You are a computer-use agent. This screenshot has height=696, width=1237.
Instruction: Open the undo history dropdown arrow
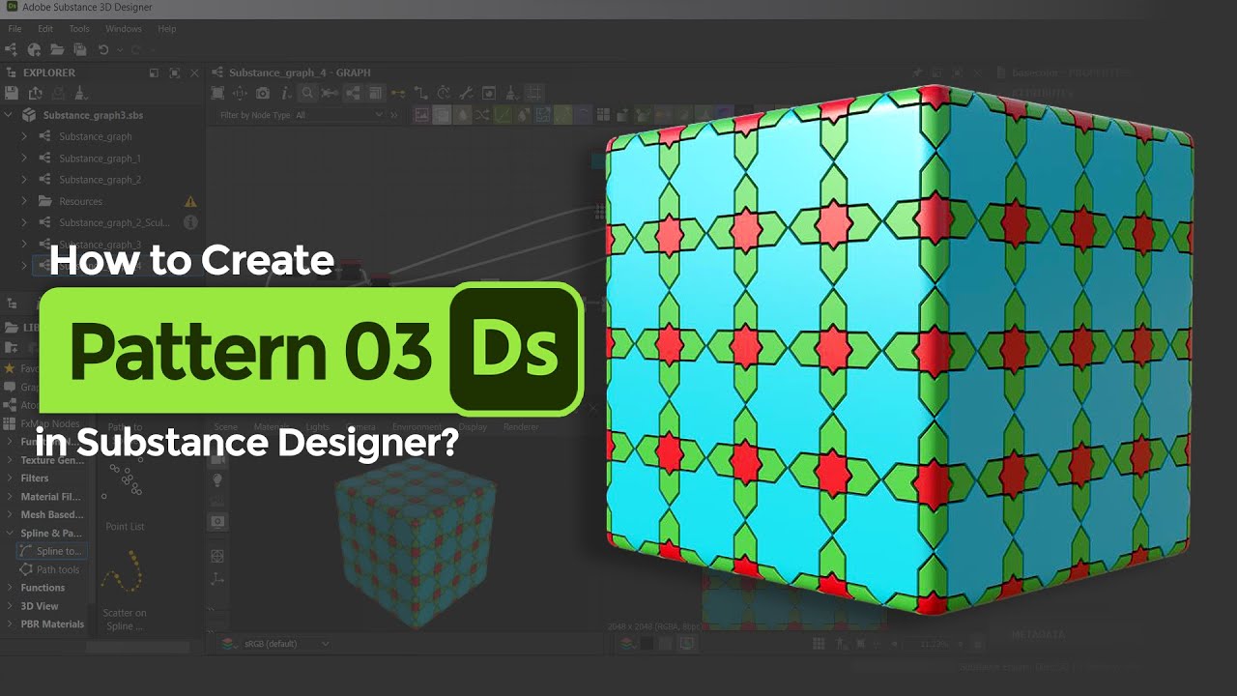coord(119,50)
